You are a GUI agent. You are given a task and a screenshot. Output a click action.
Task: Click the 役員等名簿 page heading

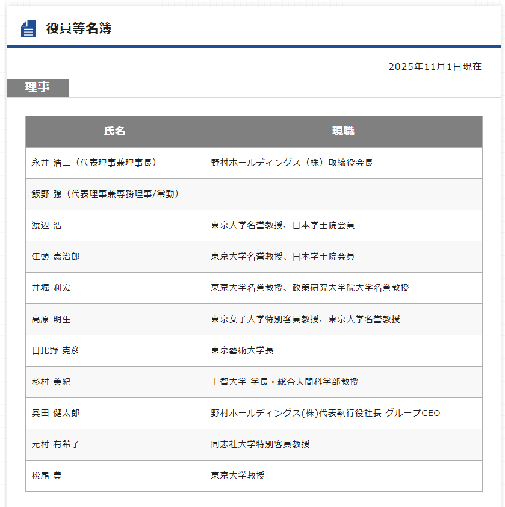pyautogui.click(x=78, y=28)
